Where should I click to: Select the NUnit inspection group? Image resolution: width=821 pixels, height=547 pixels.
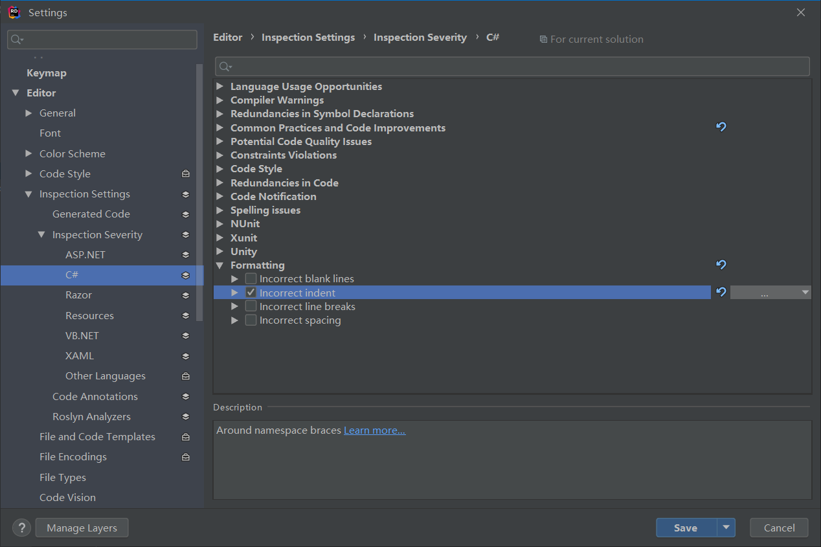pos(245,224)
